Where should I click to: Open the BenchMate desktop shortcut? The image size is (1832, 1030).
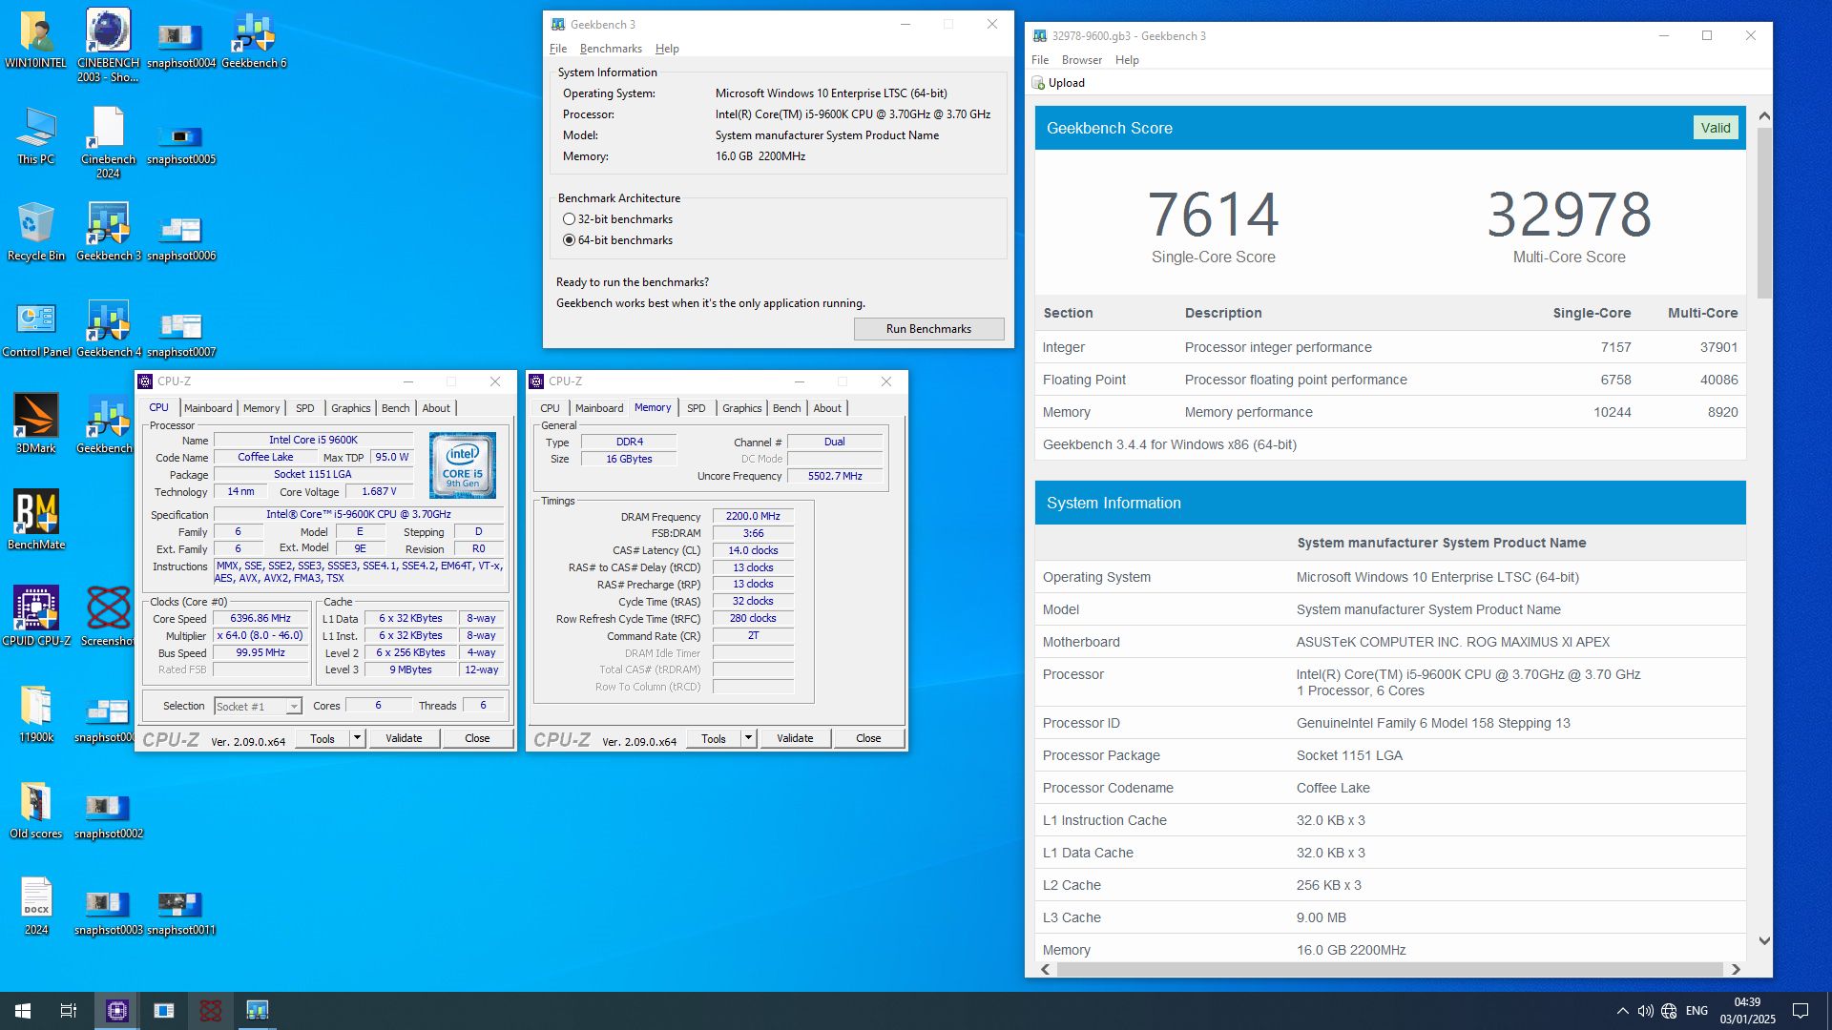point(36,520)
